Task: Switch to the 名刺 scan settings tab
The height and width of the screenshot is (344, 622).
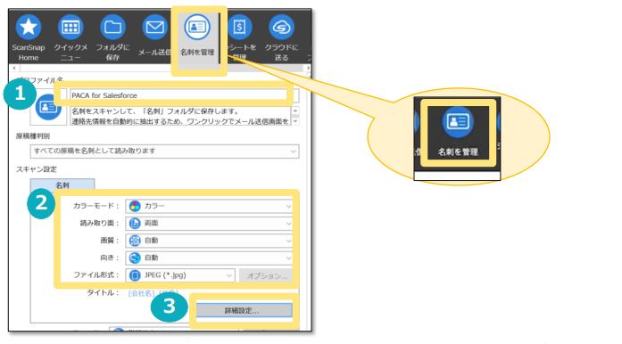Action: pos(62,184)
